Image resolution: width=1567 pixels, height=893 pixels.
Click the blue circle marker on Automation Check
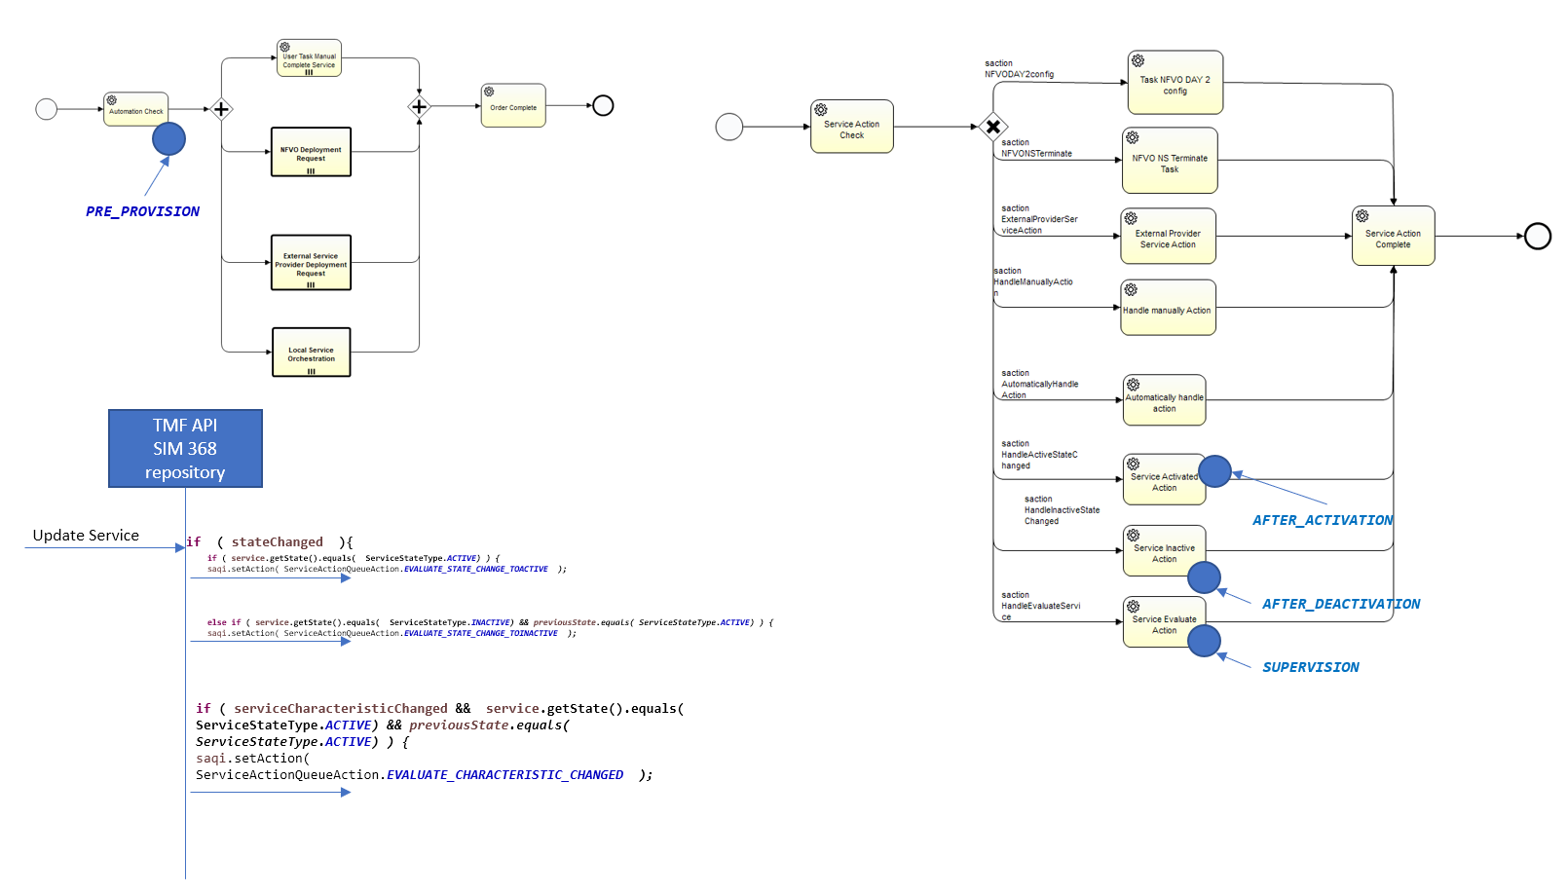click(168, 139)
